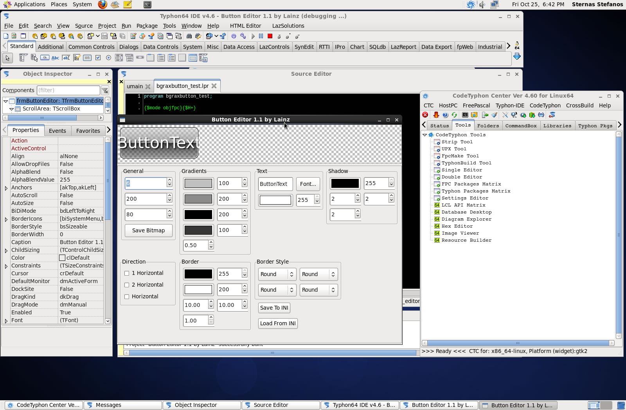Launch Firefox from the top panel
Image resolution: width=626 pixels, height=410 pixels.
(103, 4)
